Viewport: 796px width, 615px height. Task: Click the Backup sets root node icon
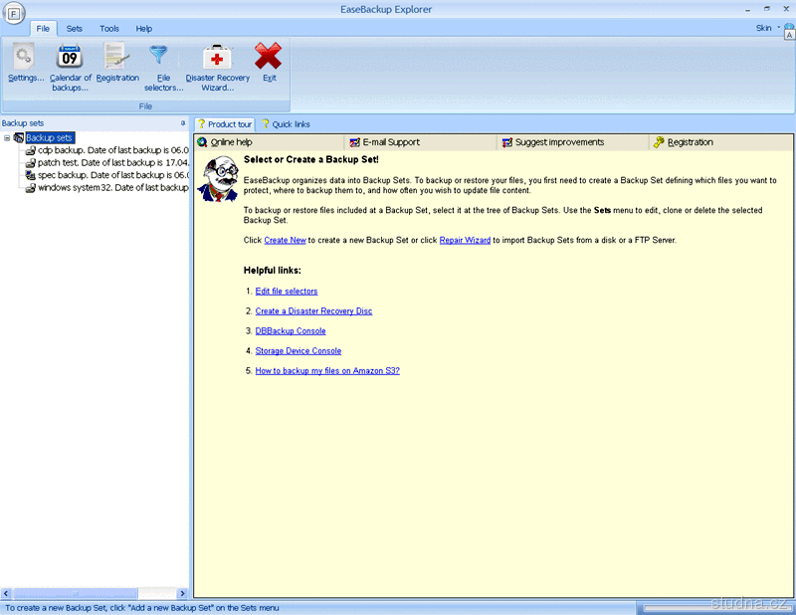19,137
